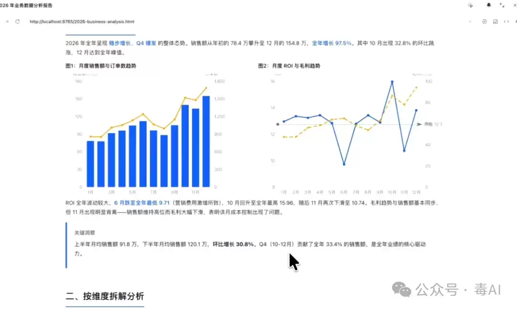517x310 pixels.
Task: Click the forward navigation arrow
Action: coord(7,21)
